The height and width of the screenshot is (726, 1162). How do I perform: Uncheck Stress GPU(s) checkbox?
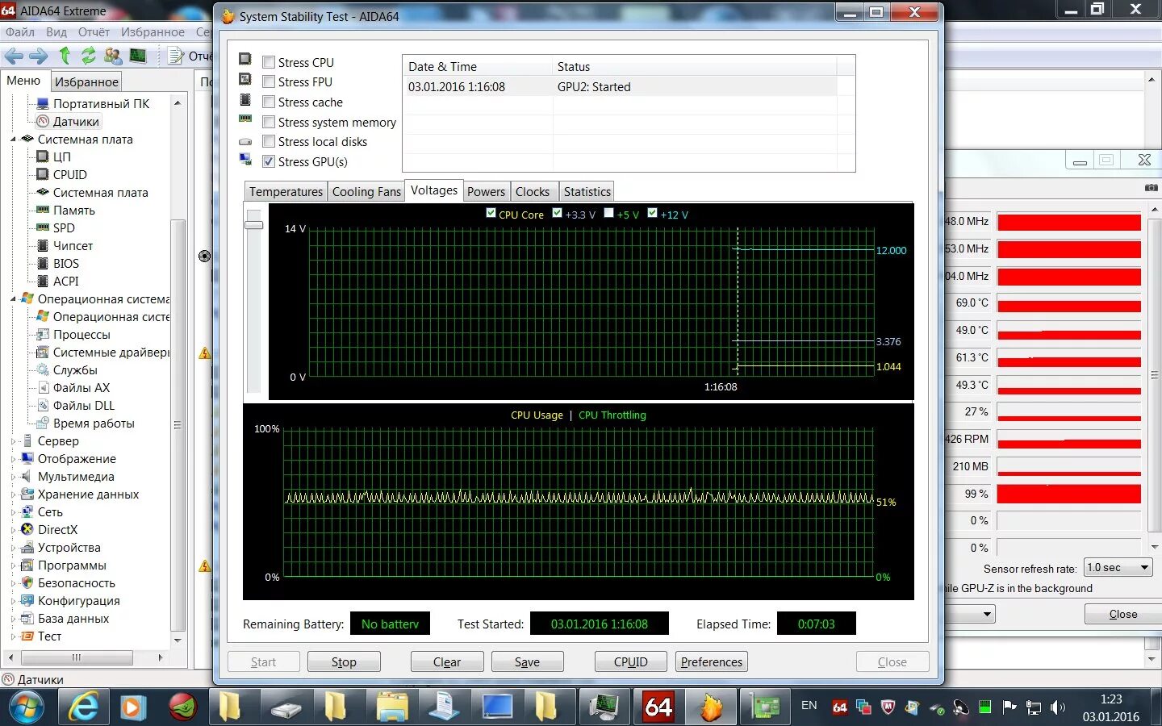(269, 161)
